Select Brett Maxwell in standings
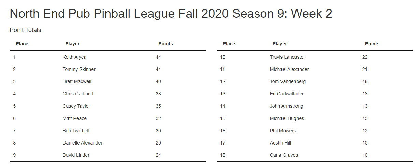This screenshot has width=419, height=167. tap(77, 81)
